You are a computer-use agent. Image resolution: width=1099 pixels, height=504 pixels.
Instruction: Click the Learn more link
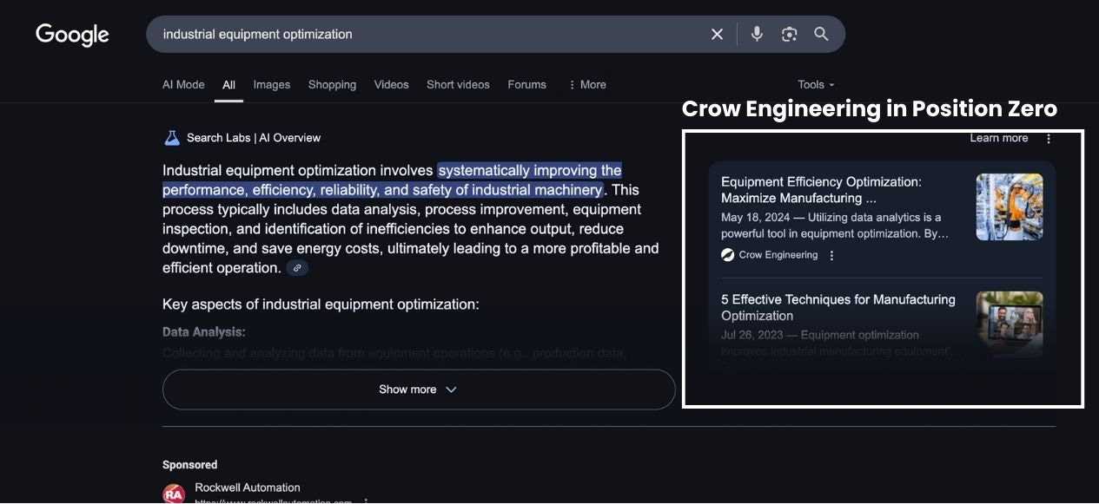click(x=998, y=138)
